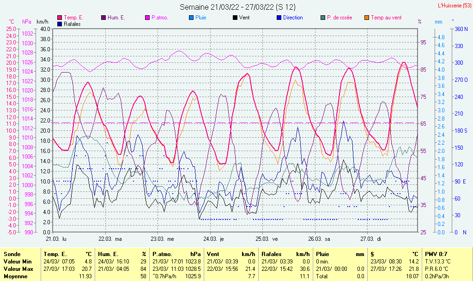
Task: Click the minimum humidity timestamp "24/03/ 16:10"
Action: tap(114, 262)
